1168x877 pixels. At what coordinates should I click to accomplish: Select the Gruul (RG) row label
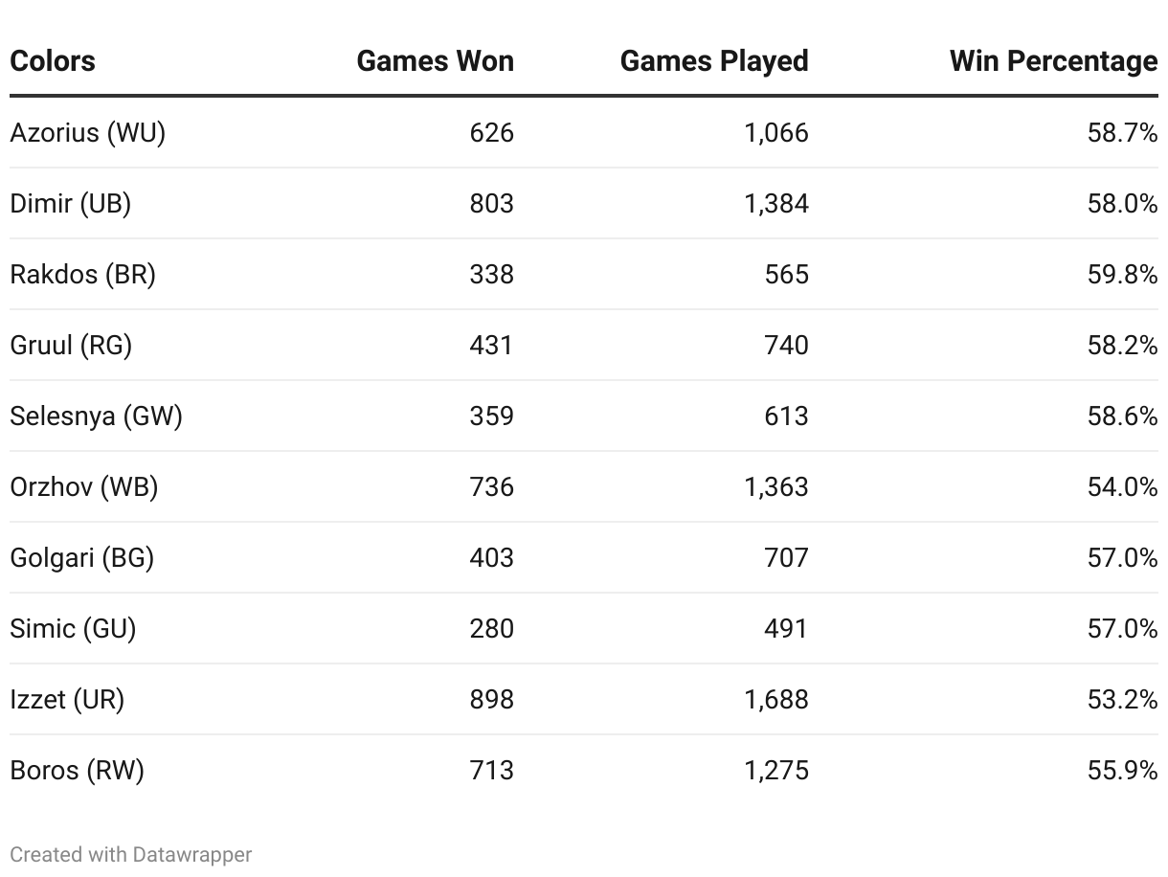click(x=71, y=346)
